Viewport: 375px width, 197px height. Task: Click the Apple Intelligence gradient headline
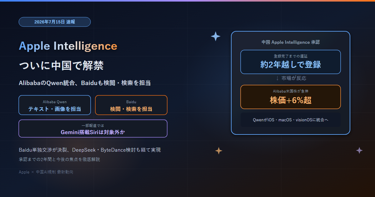68,46
